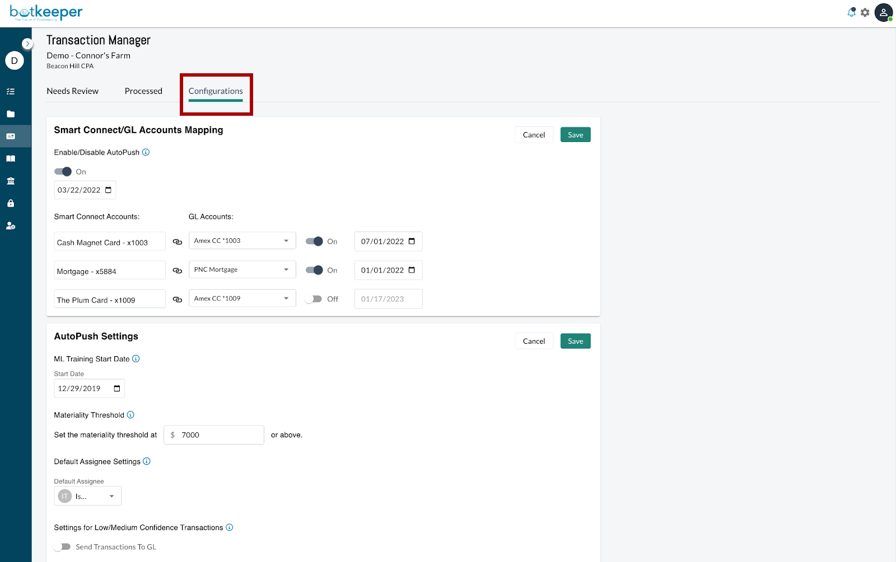896x562 pixels.
Task: Click the materiality threshold amount field
Action: (218, 435)
